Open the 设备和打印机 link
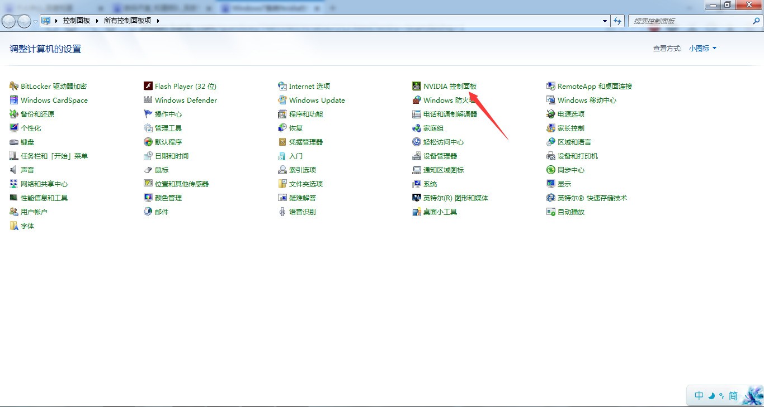The height and width of the screenshot is (407, 764). point(578,156)
